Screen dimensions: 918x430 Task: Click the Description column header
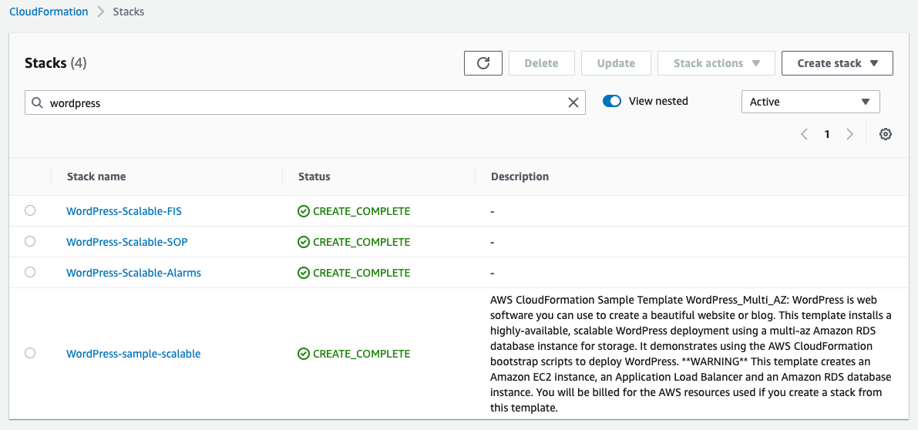pos(520,176)
